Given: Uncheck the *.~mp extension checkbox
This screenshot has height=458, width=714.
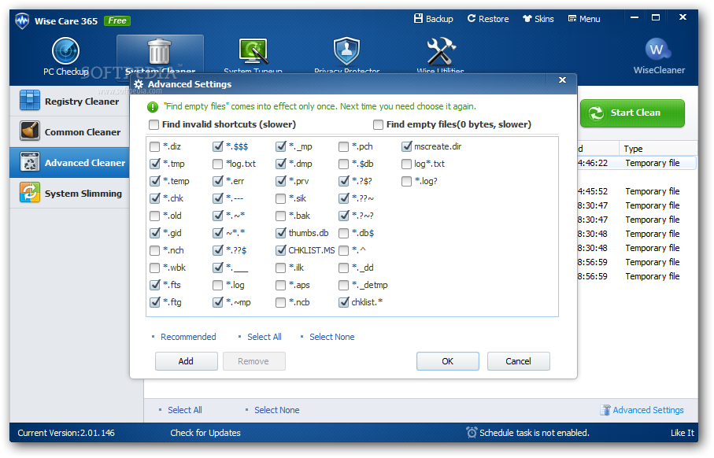Looking at the screenshot, I should pyautogui.click(x=217, y=302).
